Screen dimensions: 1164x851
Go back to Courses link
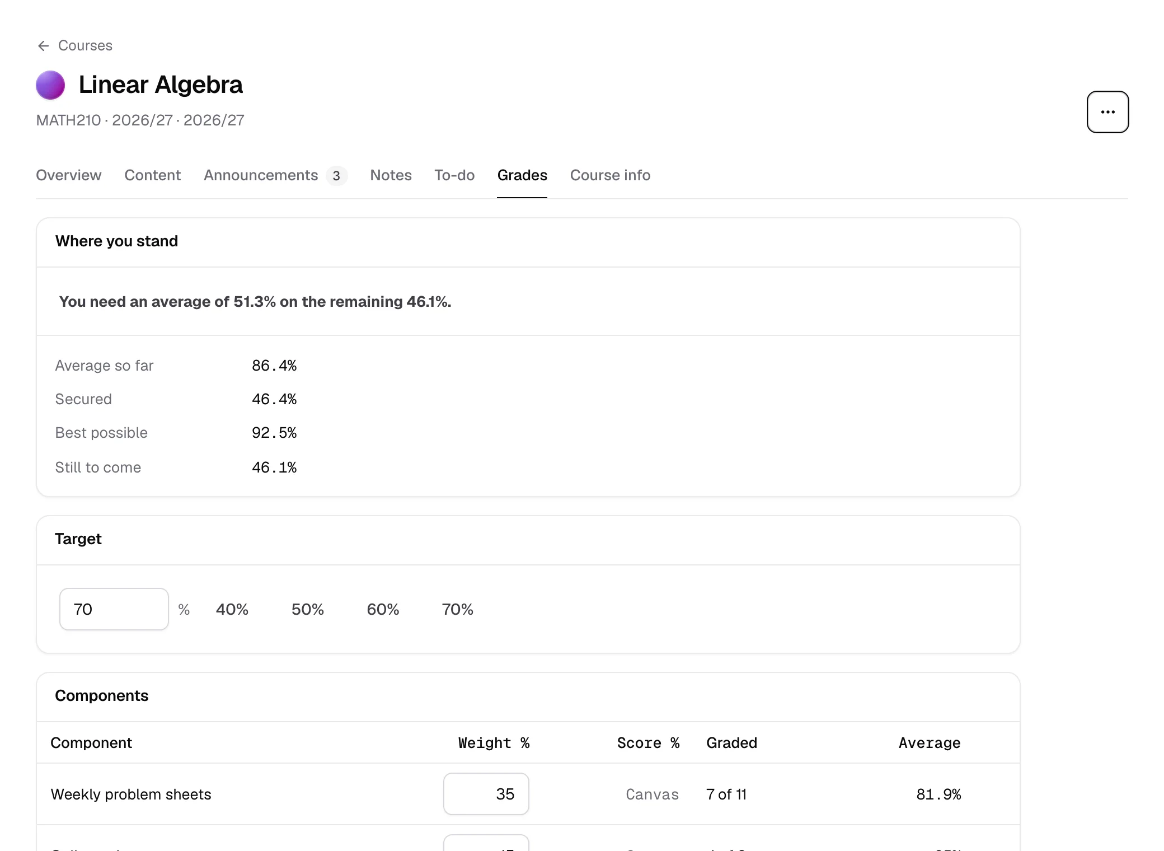tap(74, 46)
